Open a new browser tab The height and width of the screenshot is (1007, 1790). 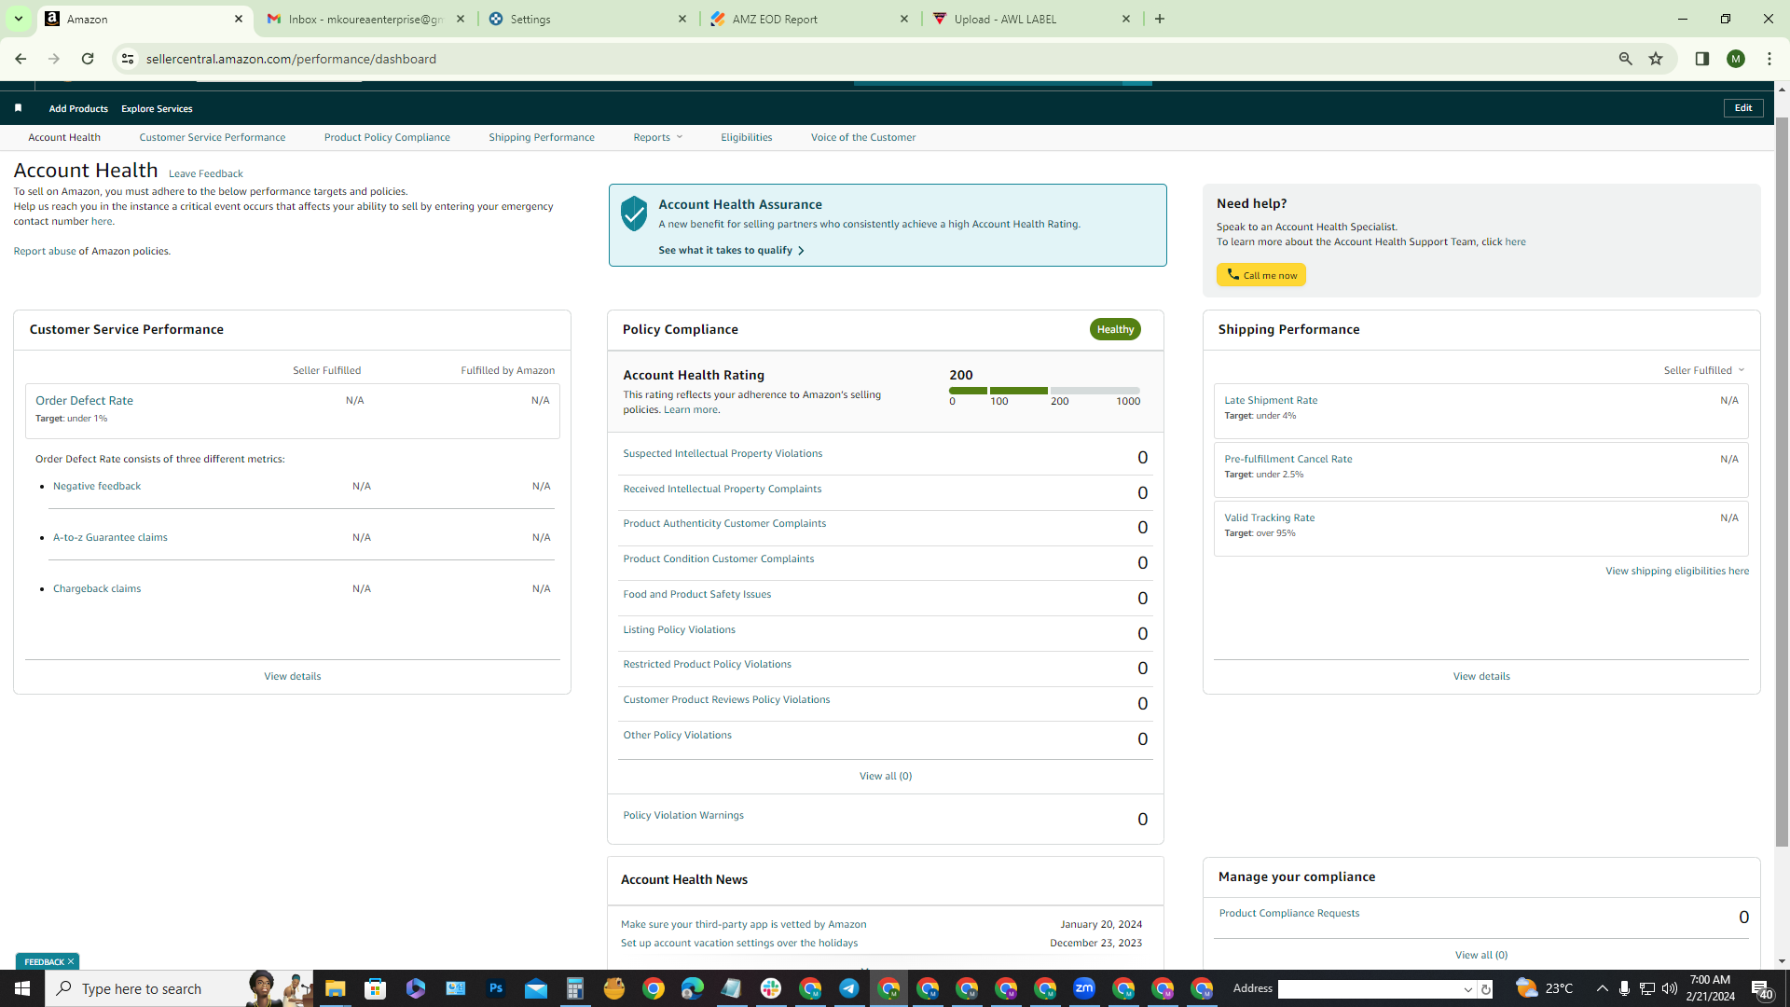(x=1160, y=19)
